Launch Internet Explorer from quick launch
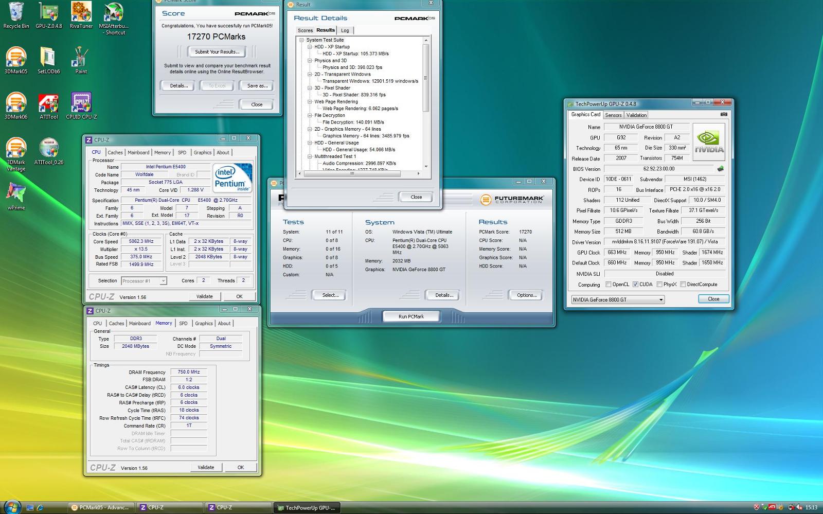 tap(40, 508)
